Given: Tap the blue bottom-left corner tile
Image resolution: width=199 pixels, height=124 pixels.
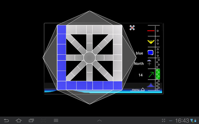Looking at the screenshot, I should 62,86.
